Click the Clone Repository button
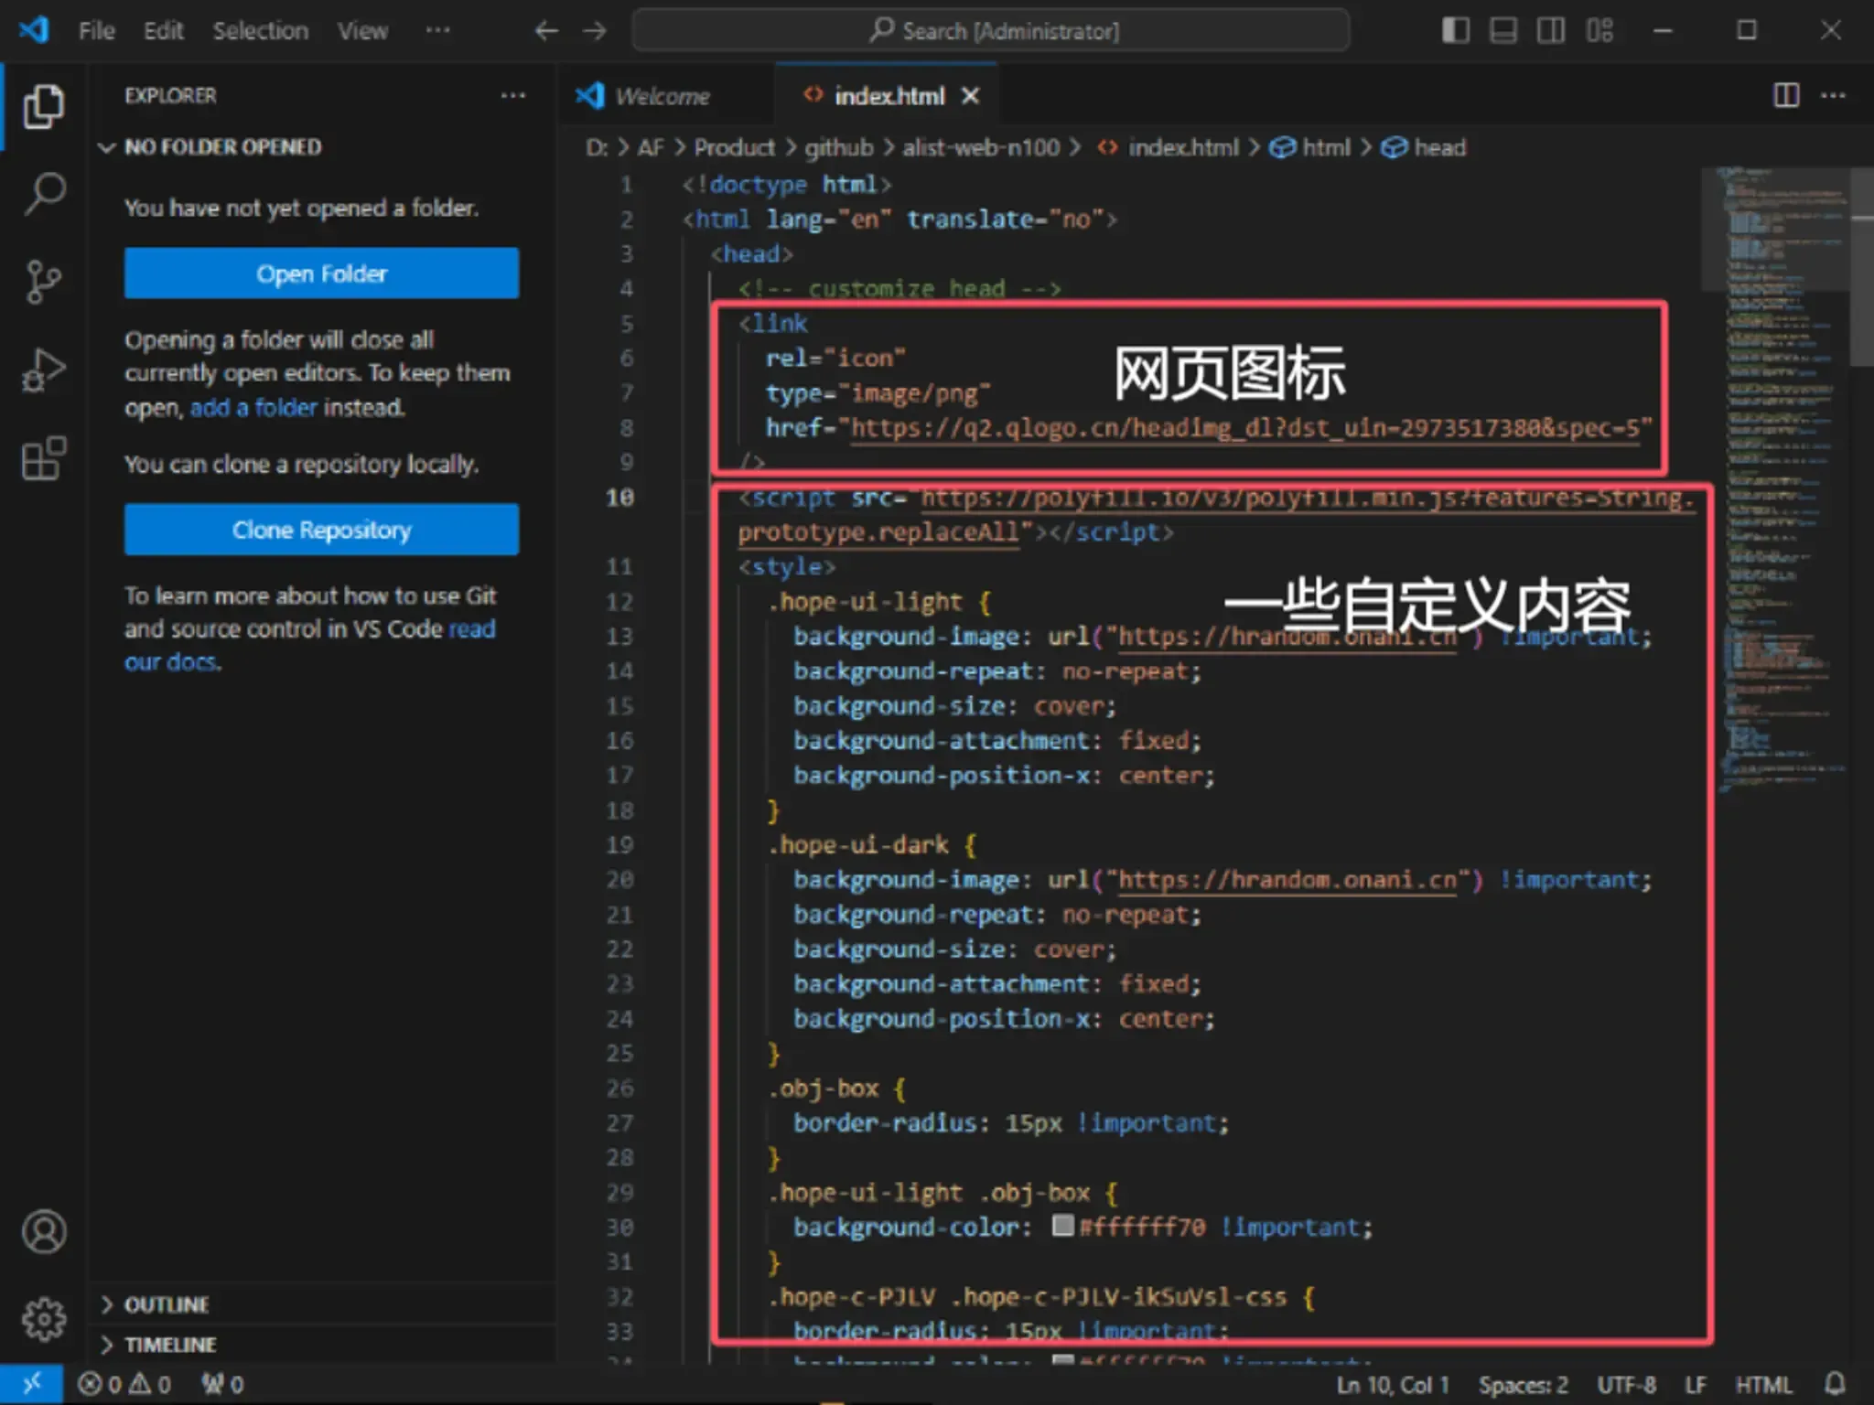The width and height of the screenshot is (1874, 1405). coord(321,530)
